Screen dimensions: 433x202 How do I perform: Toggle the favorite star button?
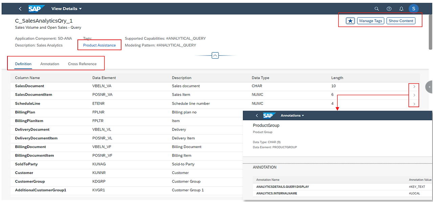(x=350, y=21)
